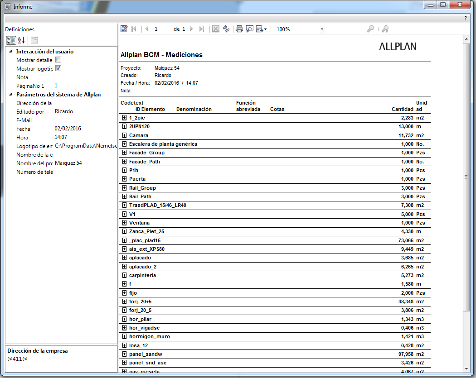Screen dimensions: 476x378
Task: Expand the 1_2pie row
Action: coord(124,118)
